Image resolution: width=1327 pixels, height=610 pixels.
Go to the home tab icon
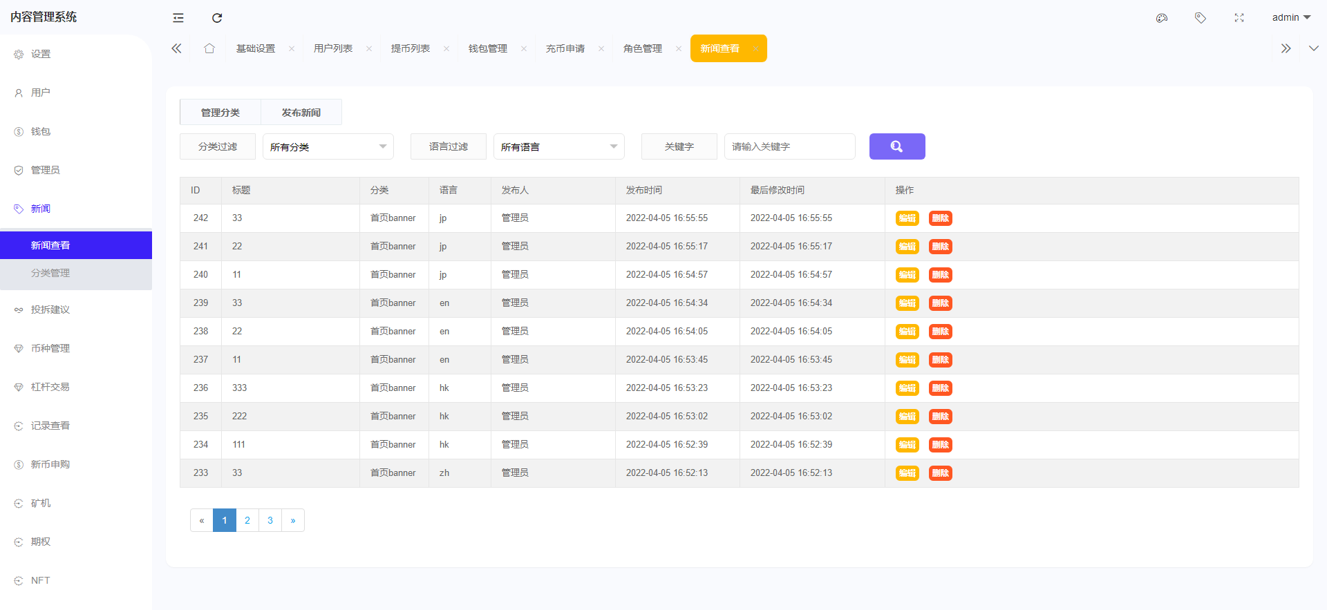(x=209, y=48)
